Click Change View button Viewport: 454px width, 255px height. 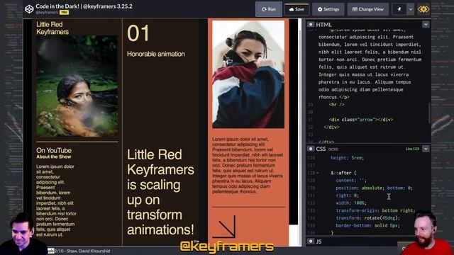point(367,9)
